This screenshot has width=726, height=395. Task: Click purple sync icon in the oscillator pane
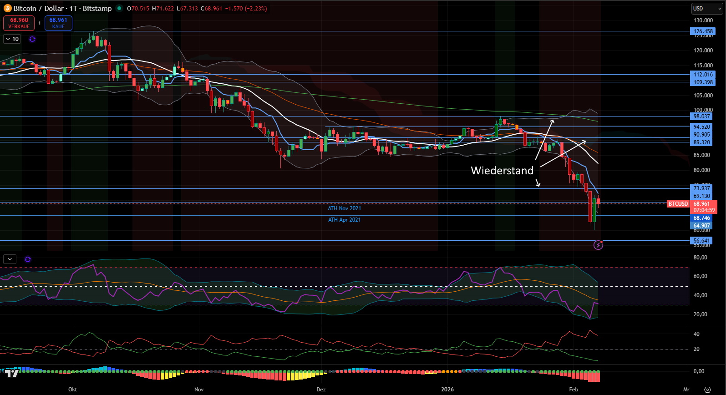coord(28,259)
